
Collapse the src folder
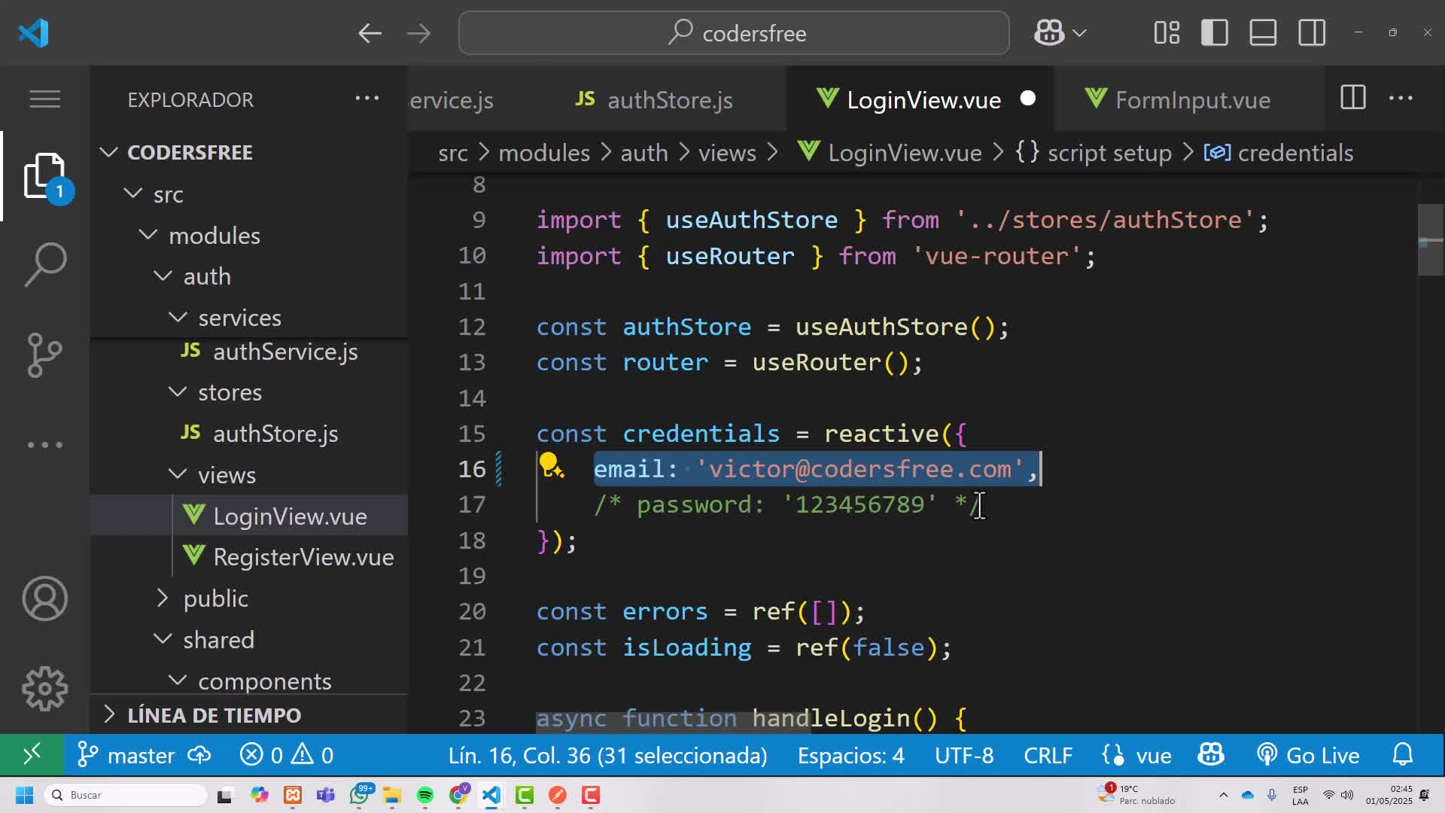(133, 193)
